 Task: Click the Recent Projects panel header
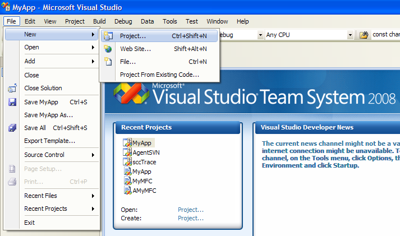click(x=178, y=127)
